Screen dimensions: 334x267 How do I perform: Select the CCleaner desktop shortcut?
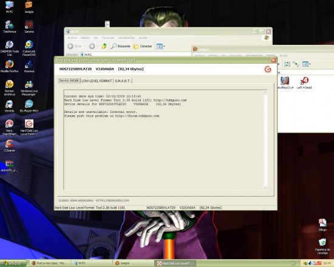[9, 146]
